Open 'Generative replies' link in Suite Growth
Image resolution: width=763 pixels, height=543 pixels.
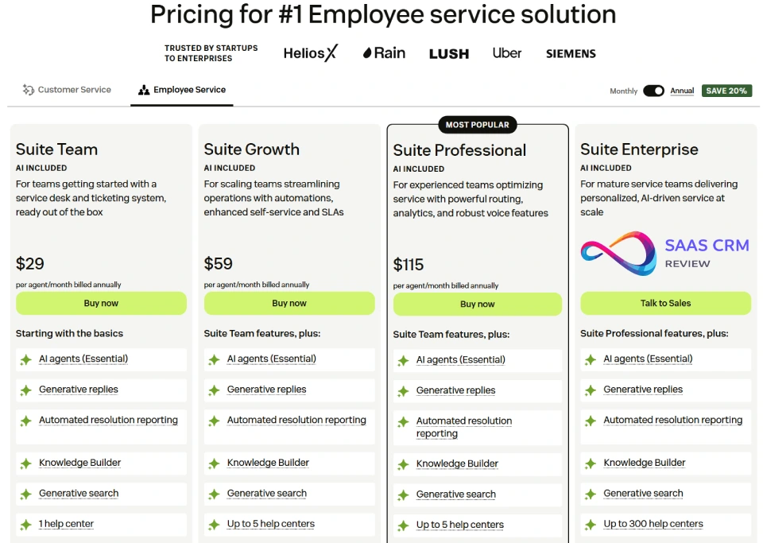tap(266, 390)
